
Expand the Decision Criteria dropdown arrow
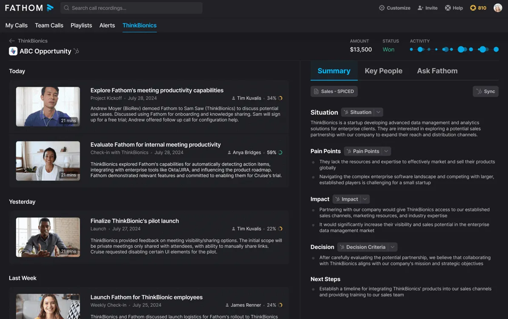tap(393, 247)
